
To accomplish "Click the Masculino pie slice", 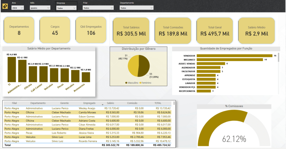I will coord(144,66).
